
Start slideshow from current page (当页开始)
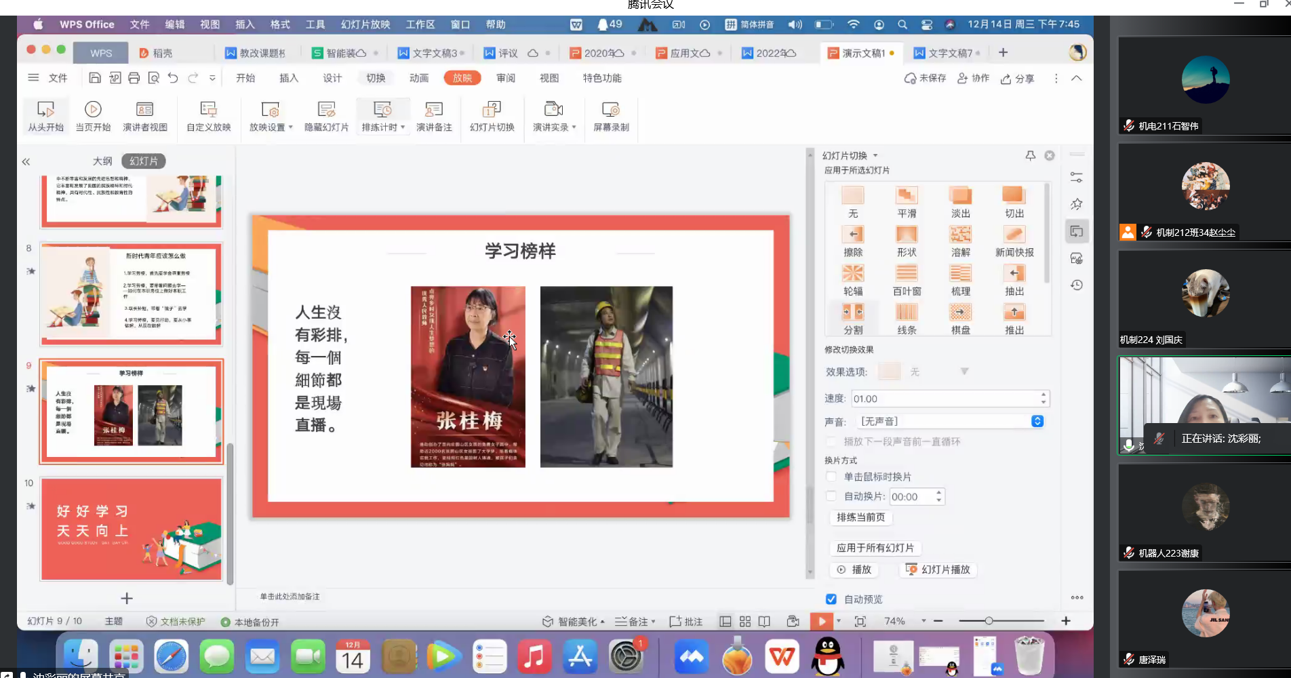[93, 110]
